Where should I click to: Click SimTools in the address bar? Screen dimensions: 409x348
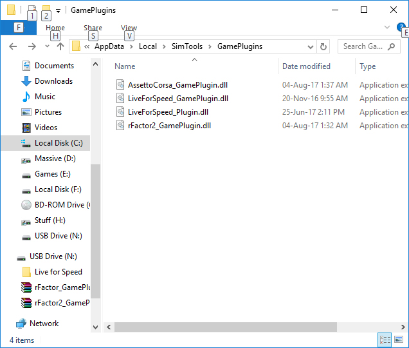click(186, 46)
